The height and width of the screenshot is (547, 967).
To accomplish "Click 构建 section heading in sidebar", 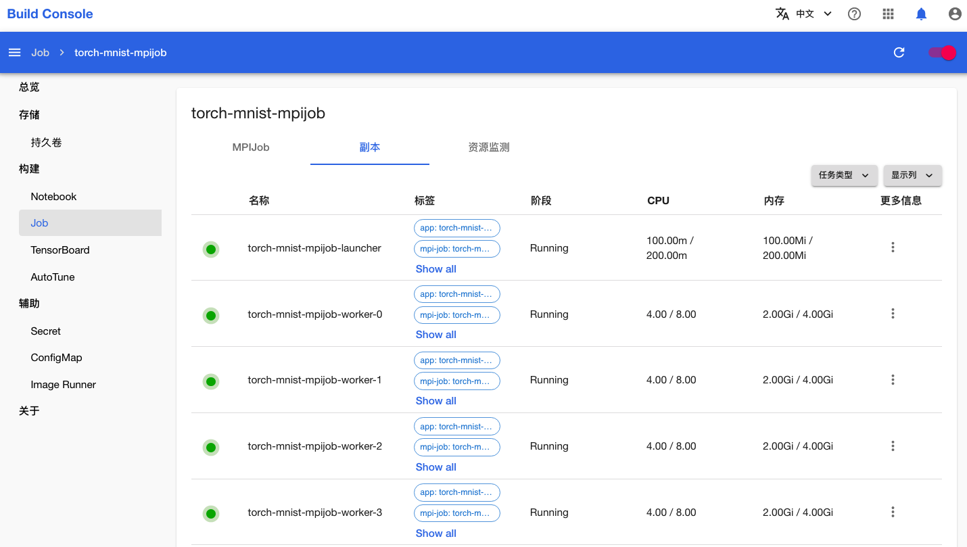I will pos(29,169).
